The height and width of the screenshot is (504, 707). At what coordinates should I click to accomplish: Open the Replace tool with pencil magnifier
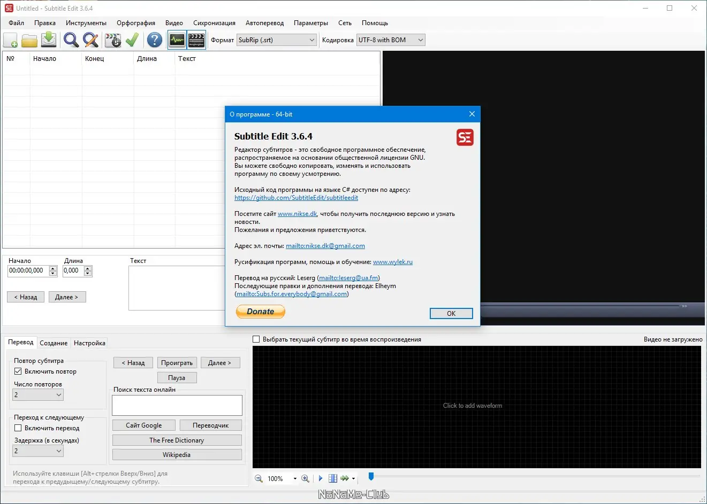coord(90,40)
